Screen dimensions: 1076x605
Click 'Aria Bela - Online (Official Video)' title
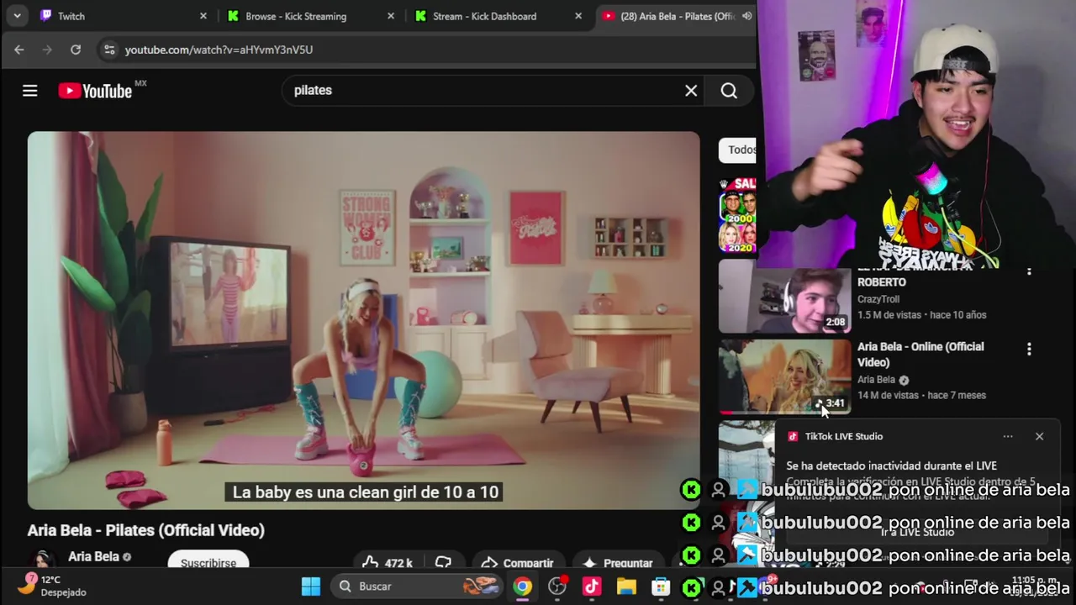coord(920,355)
